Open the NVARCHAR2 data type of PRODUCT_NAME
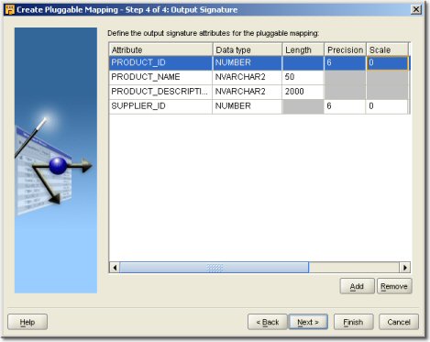Viewport: 430px width, 342px height. coord(247,77)
